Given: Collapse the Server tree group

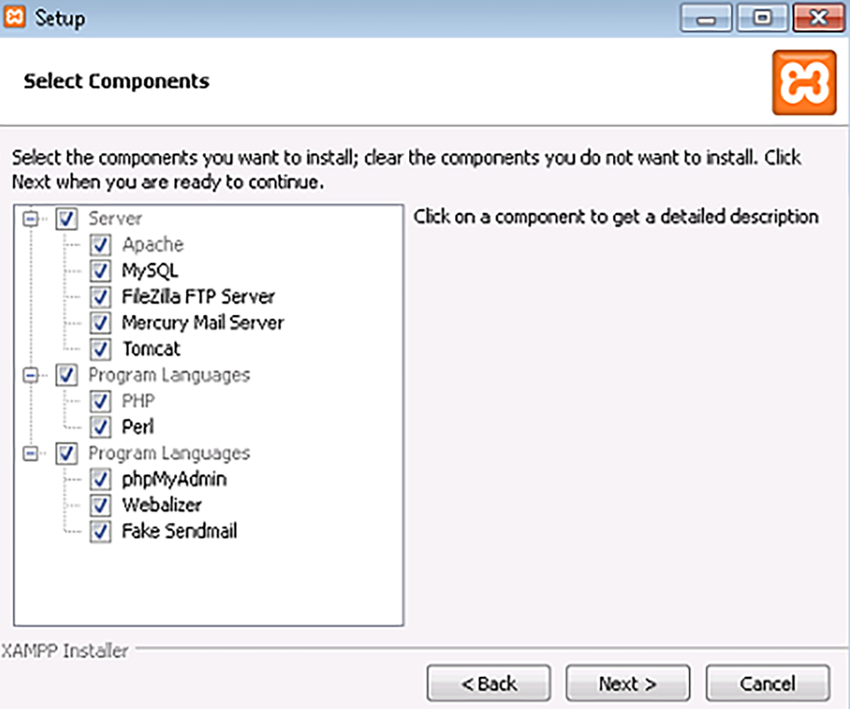Looking at the screenshot, I should pyautogui.click(x=30, y=218).
